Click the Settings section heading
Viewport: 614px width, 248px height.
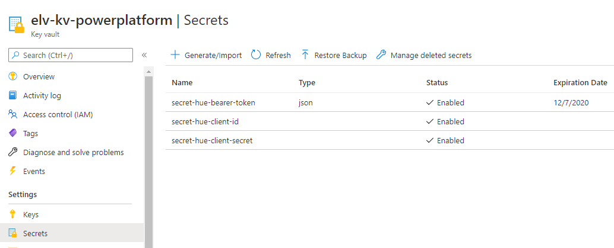click(23, 194)
